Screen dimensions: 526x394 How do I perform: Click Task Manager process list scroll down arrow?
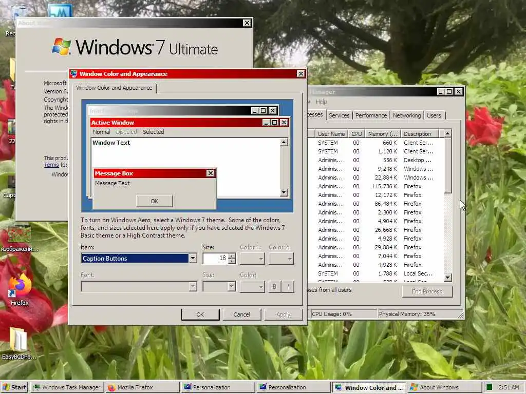pos(447,278)
